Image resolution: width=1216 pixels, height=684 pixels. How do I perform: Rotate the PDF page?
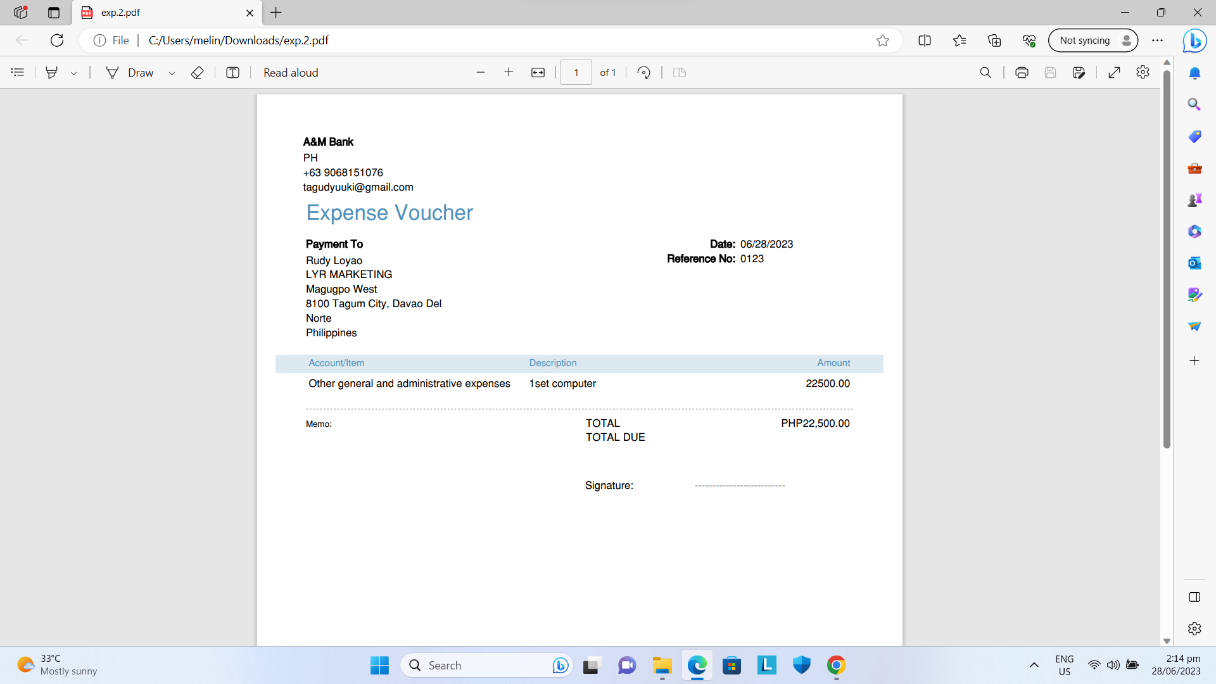tap(643, 72)
